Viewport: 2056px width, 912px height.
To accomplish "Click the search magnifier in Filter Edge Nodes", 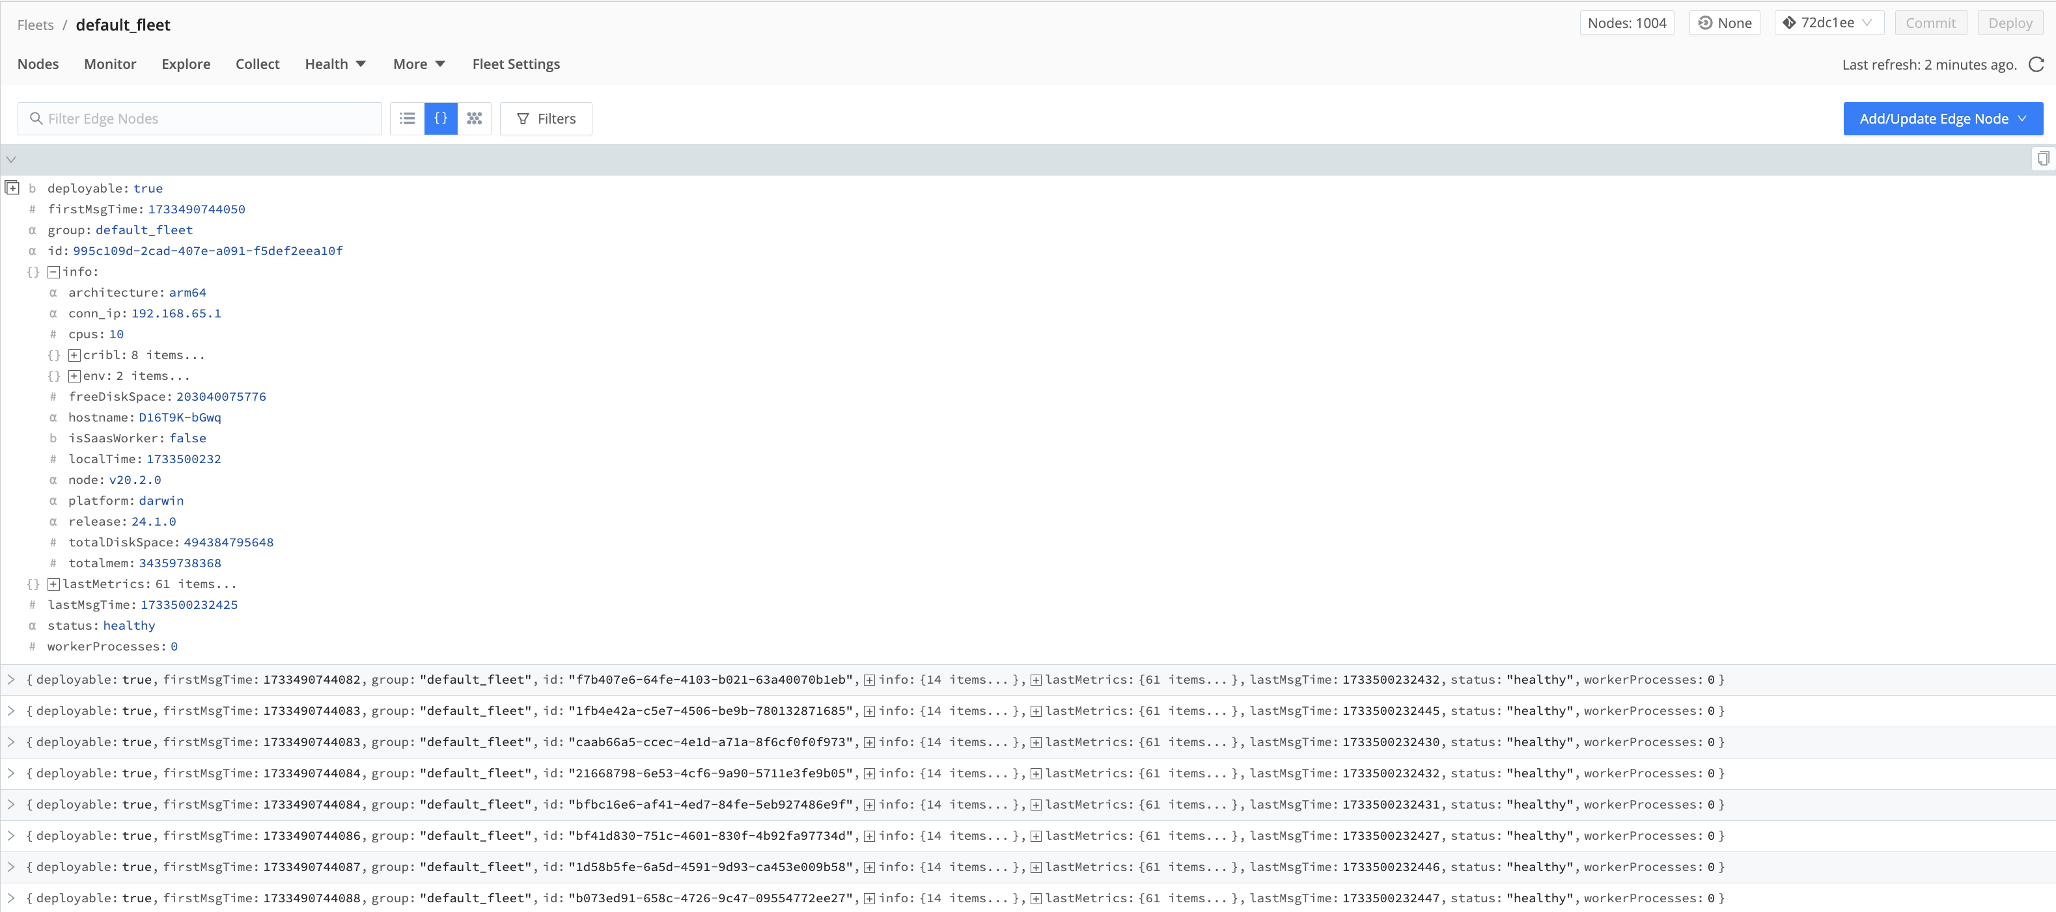I will (x=36, y=118).
